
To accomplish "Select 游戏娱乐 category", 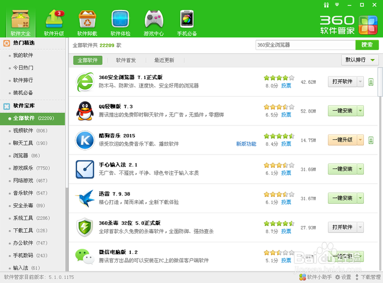I will click(31, 168).
